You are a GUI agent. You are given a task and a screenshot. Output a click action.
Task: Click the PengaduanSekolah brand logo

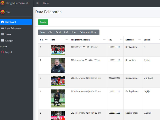click(x=3, y=3)
